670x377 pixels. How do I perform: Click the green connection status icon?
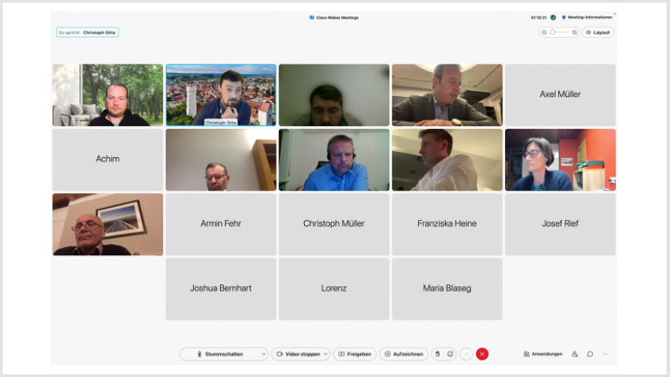coord(553,17)
